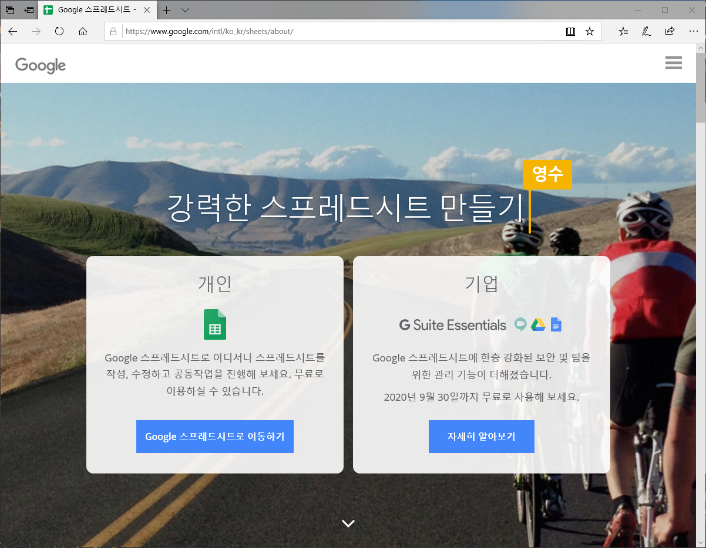This screenshot has width=706, height=548.
Task: Open the favorites hub icon
Action: coord(623,32)
